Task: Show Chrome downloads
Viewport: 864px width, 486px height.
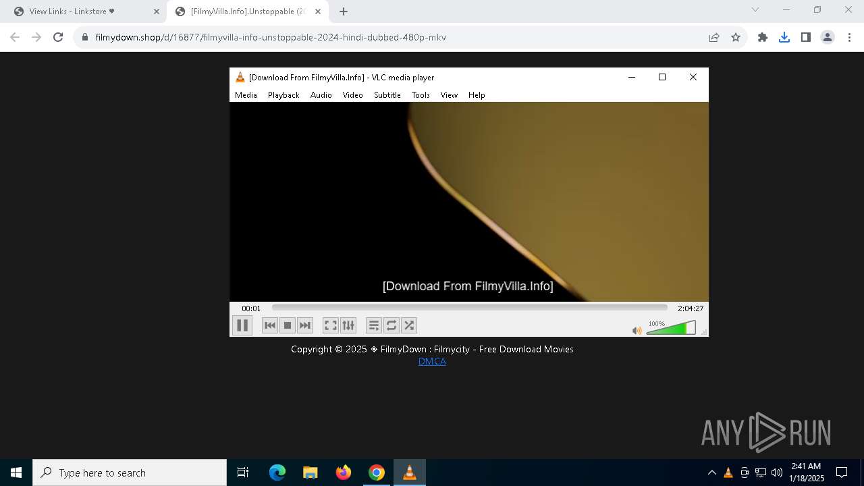Action: (784, 37)
